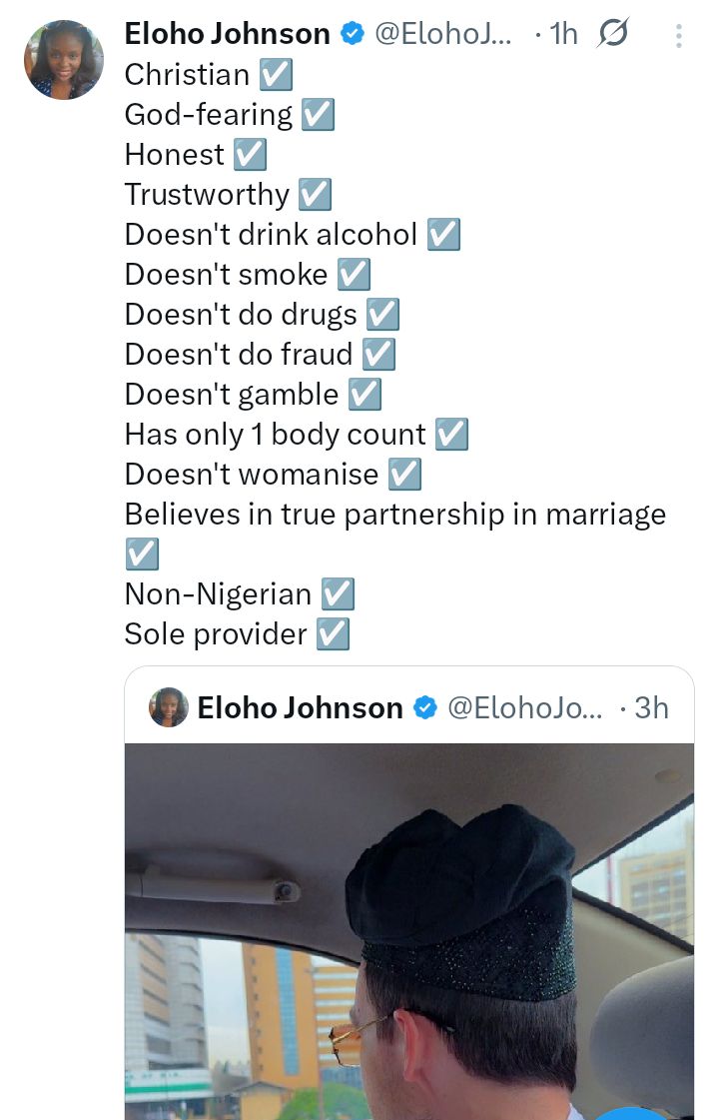Viewport: 719px width, 1120px height.
Task: Open the 3h timestamp of quoted tweet
Action: click(x=651, y=708)
